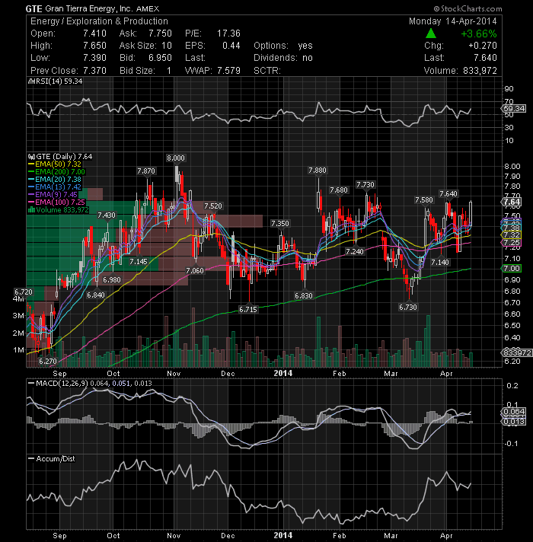
Task: Click the 6.830 January low label
Action: 304,295
